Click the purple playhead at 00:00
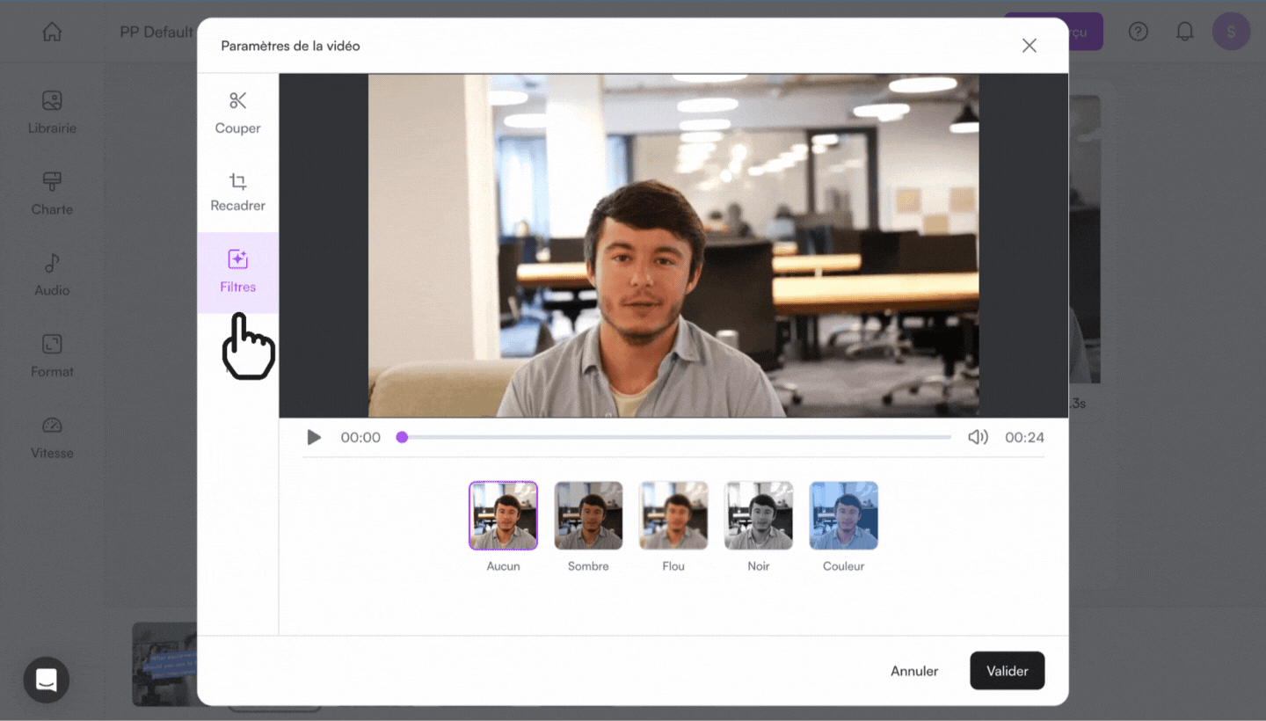The height and width of the screenshot is (721, 1266). point(402,437)
